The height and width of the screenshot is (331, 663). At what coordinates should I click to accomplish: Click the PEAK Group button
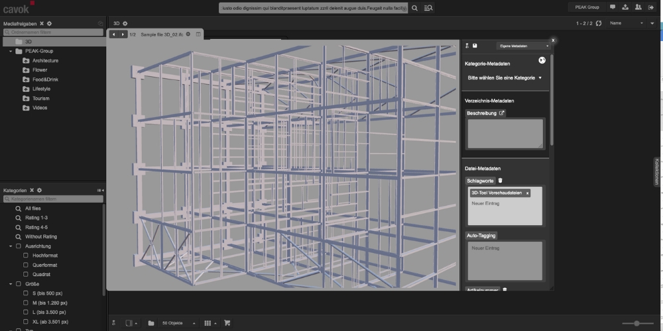(587, 7)
